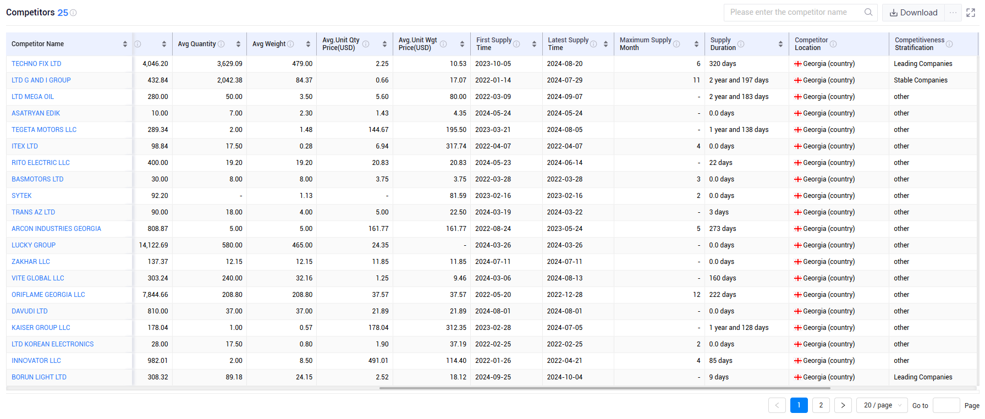This screenshot has height=419, width=985.
Task: Click info icon on First Supply Time header
Action: (516, 44)
